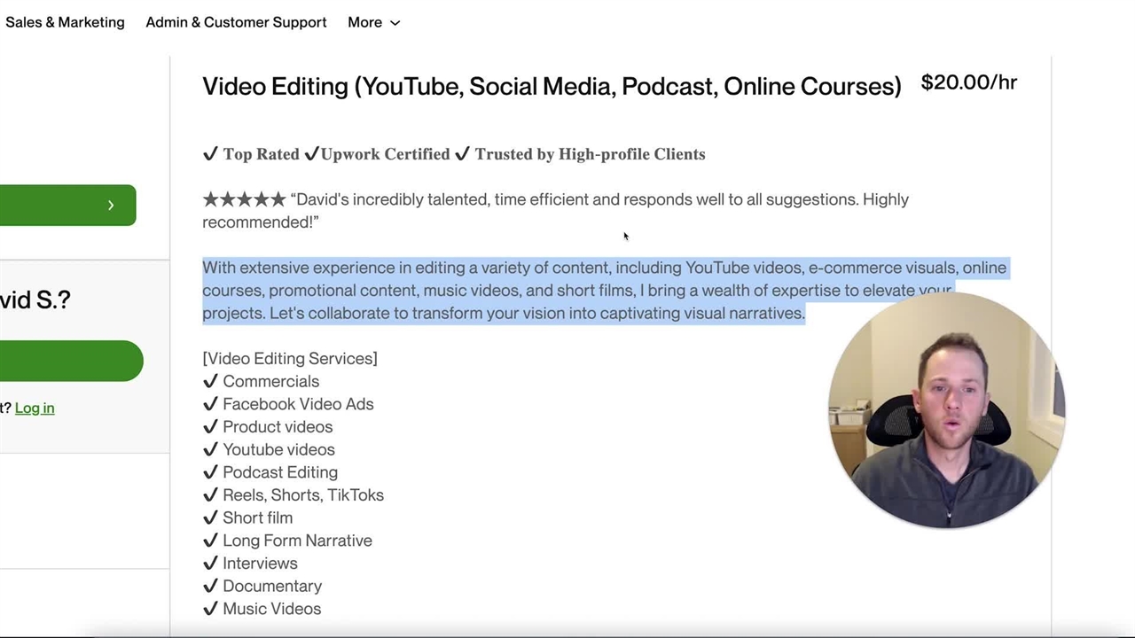The image size is (1135, 638).
Task: Click the checkmark beside Facebook Video Ads
Action: (210, 404)
